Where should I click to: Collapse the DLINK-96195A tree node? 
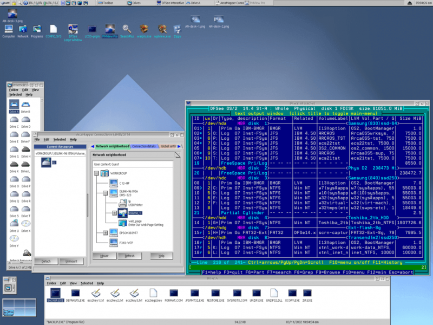click(105, 193)
